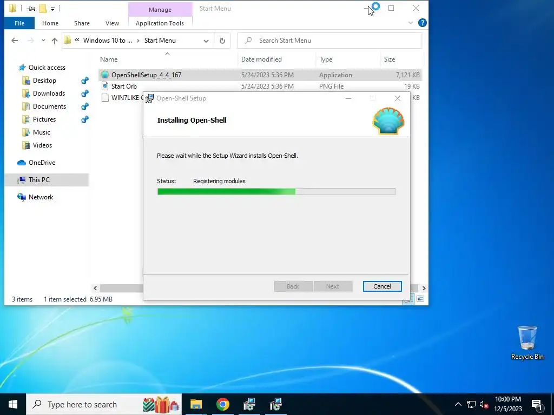Viewport: 554px width, 415px height.
Task: Click 5/24/2023 date of Start Orb
Action: click(267, 86)
